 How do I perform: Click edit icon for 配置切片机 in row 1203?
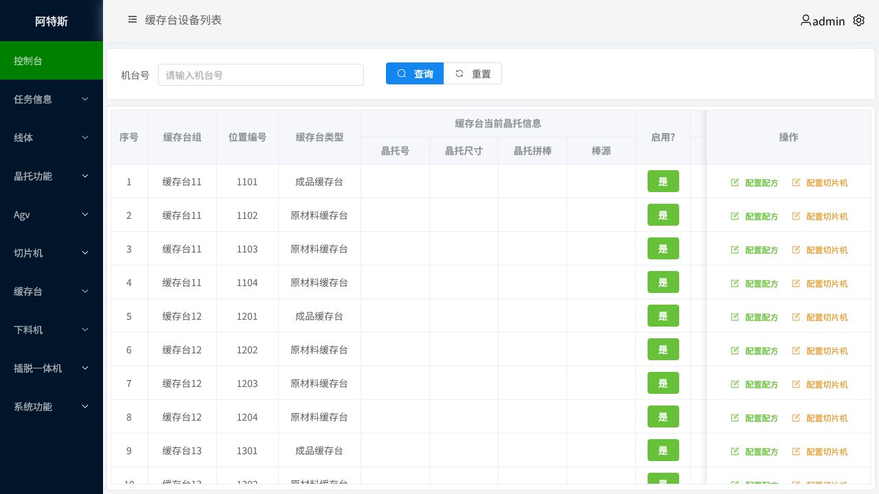[x=796, y=384]
